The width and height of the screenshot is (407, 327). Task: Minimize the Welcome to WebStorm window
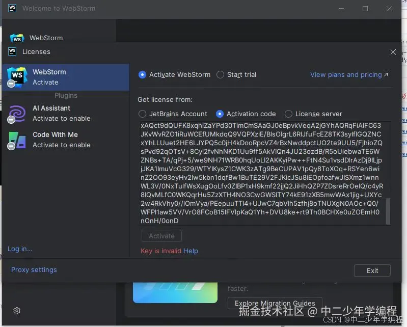pos(341,9)
